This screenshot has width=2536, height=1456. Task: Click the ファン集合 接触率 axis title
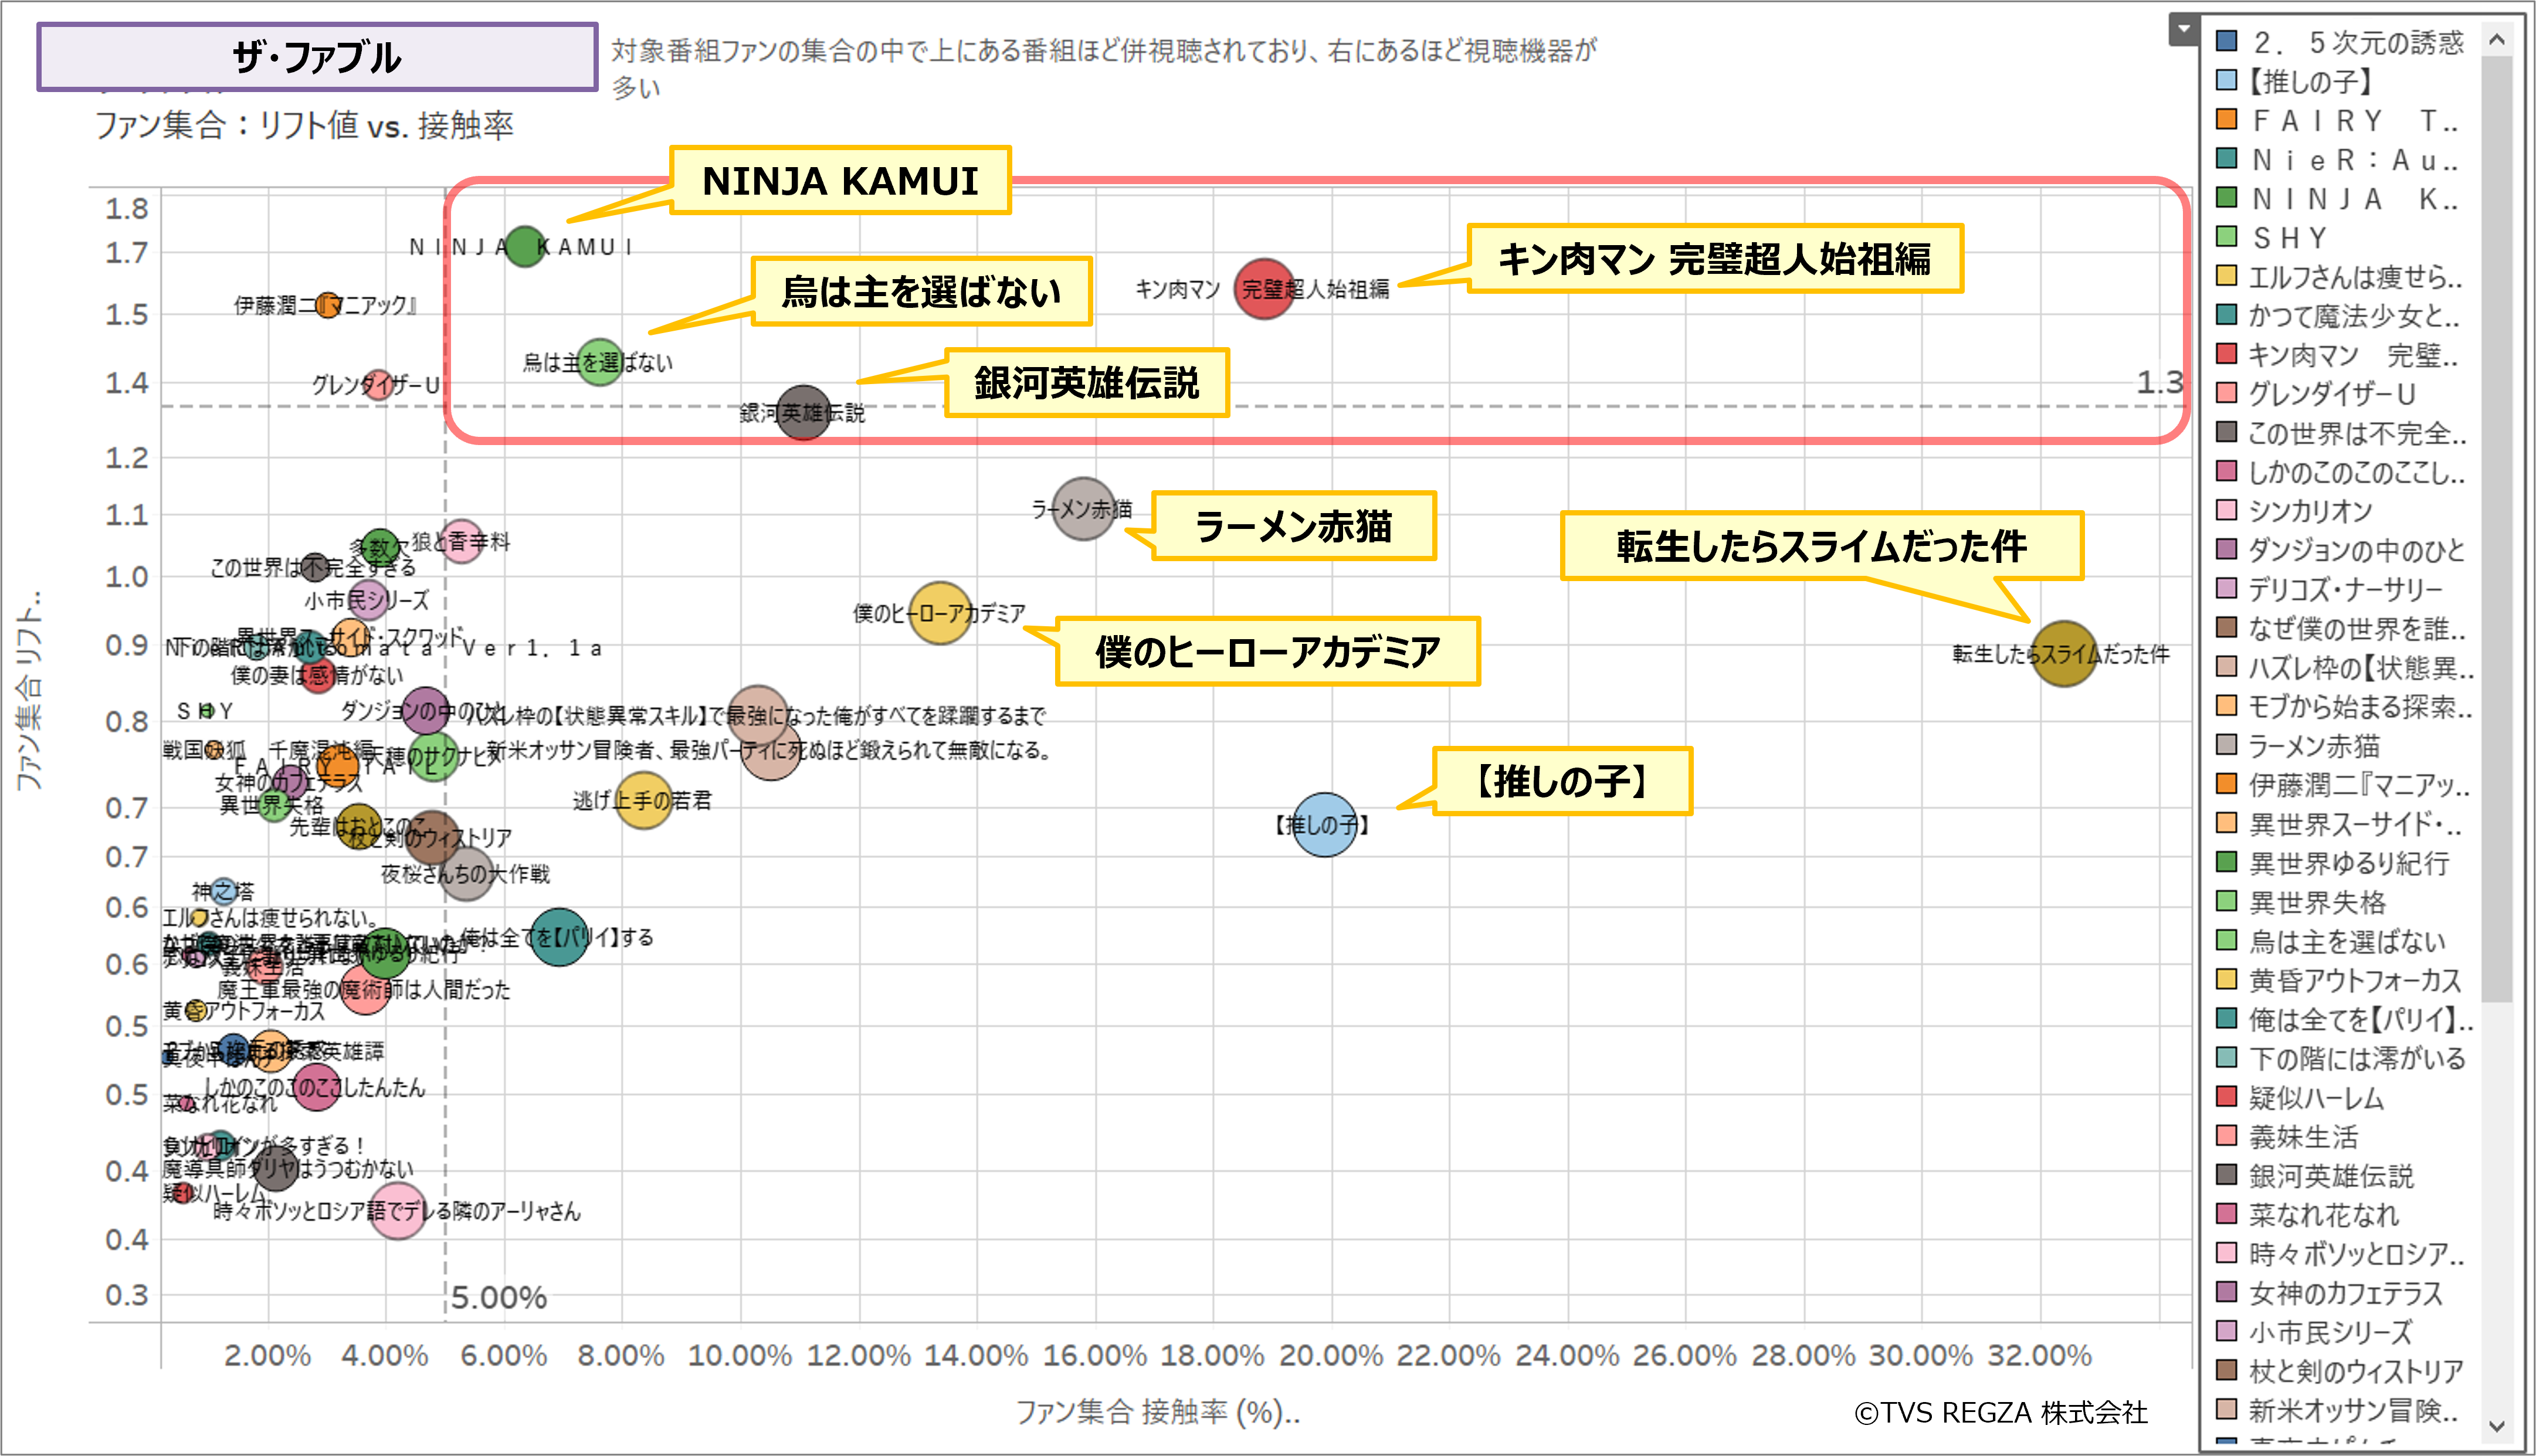coord(1157,1412)
